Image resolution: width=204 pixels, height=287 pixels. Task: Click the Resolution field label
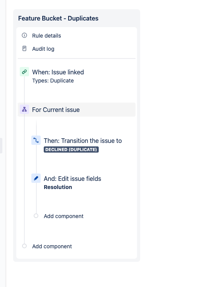point(58,187)
